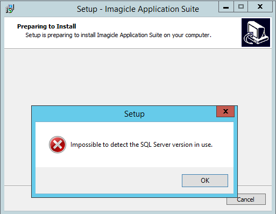This screenshot has height=214, width=276.
Task: Click the 'Setup - Imagicle Application Suite' title
Action: (x=138, y=9)
